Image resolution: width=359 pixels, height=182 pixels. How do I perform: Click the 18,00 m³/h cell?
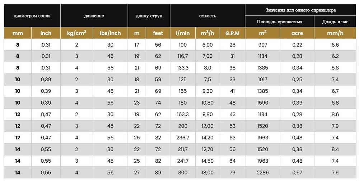208,173
